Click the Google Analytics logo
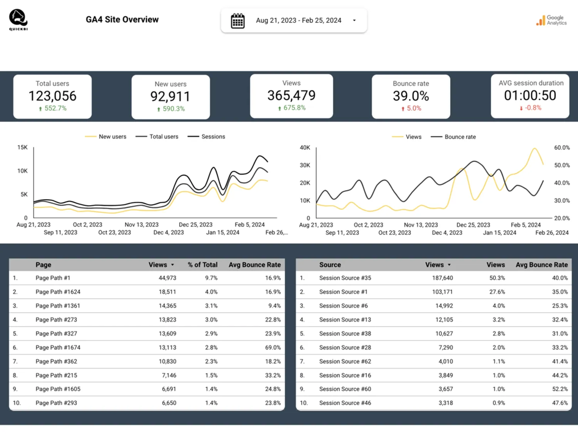 pyautogui.click(x=551, y=20)
